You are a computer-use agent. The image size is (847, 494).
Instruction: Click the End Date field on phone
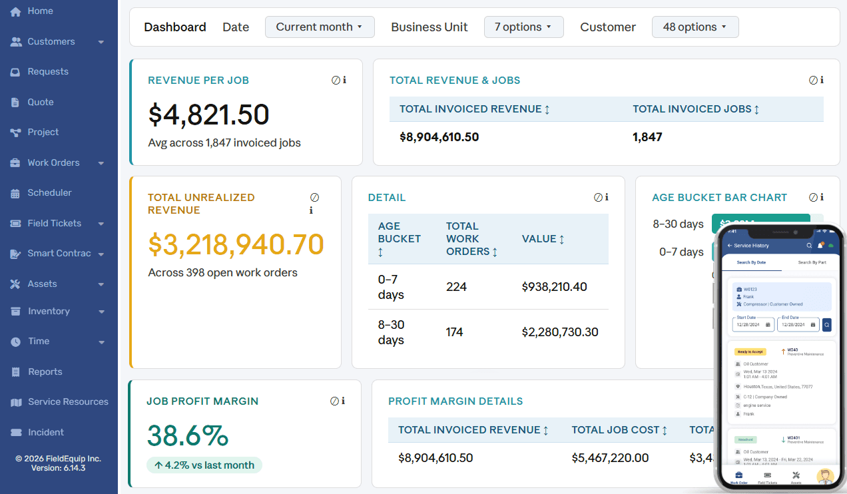[x=798, y=325]
